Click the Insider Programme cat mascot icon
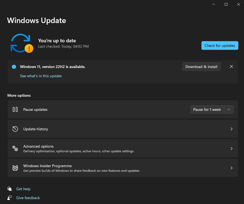This screenshot has width=244, height=204. click(x=15, y=168)
